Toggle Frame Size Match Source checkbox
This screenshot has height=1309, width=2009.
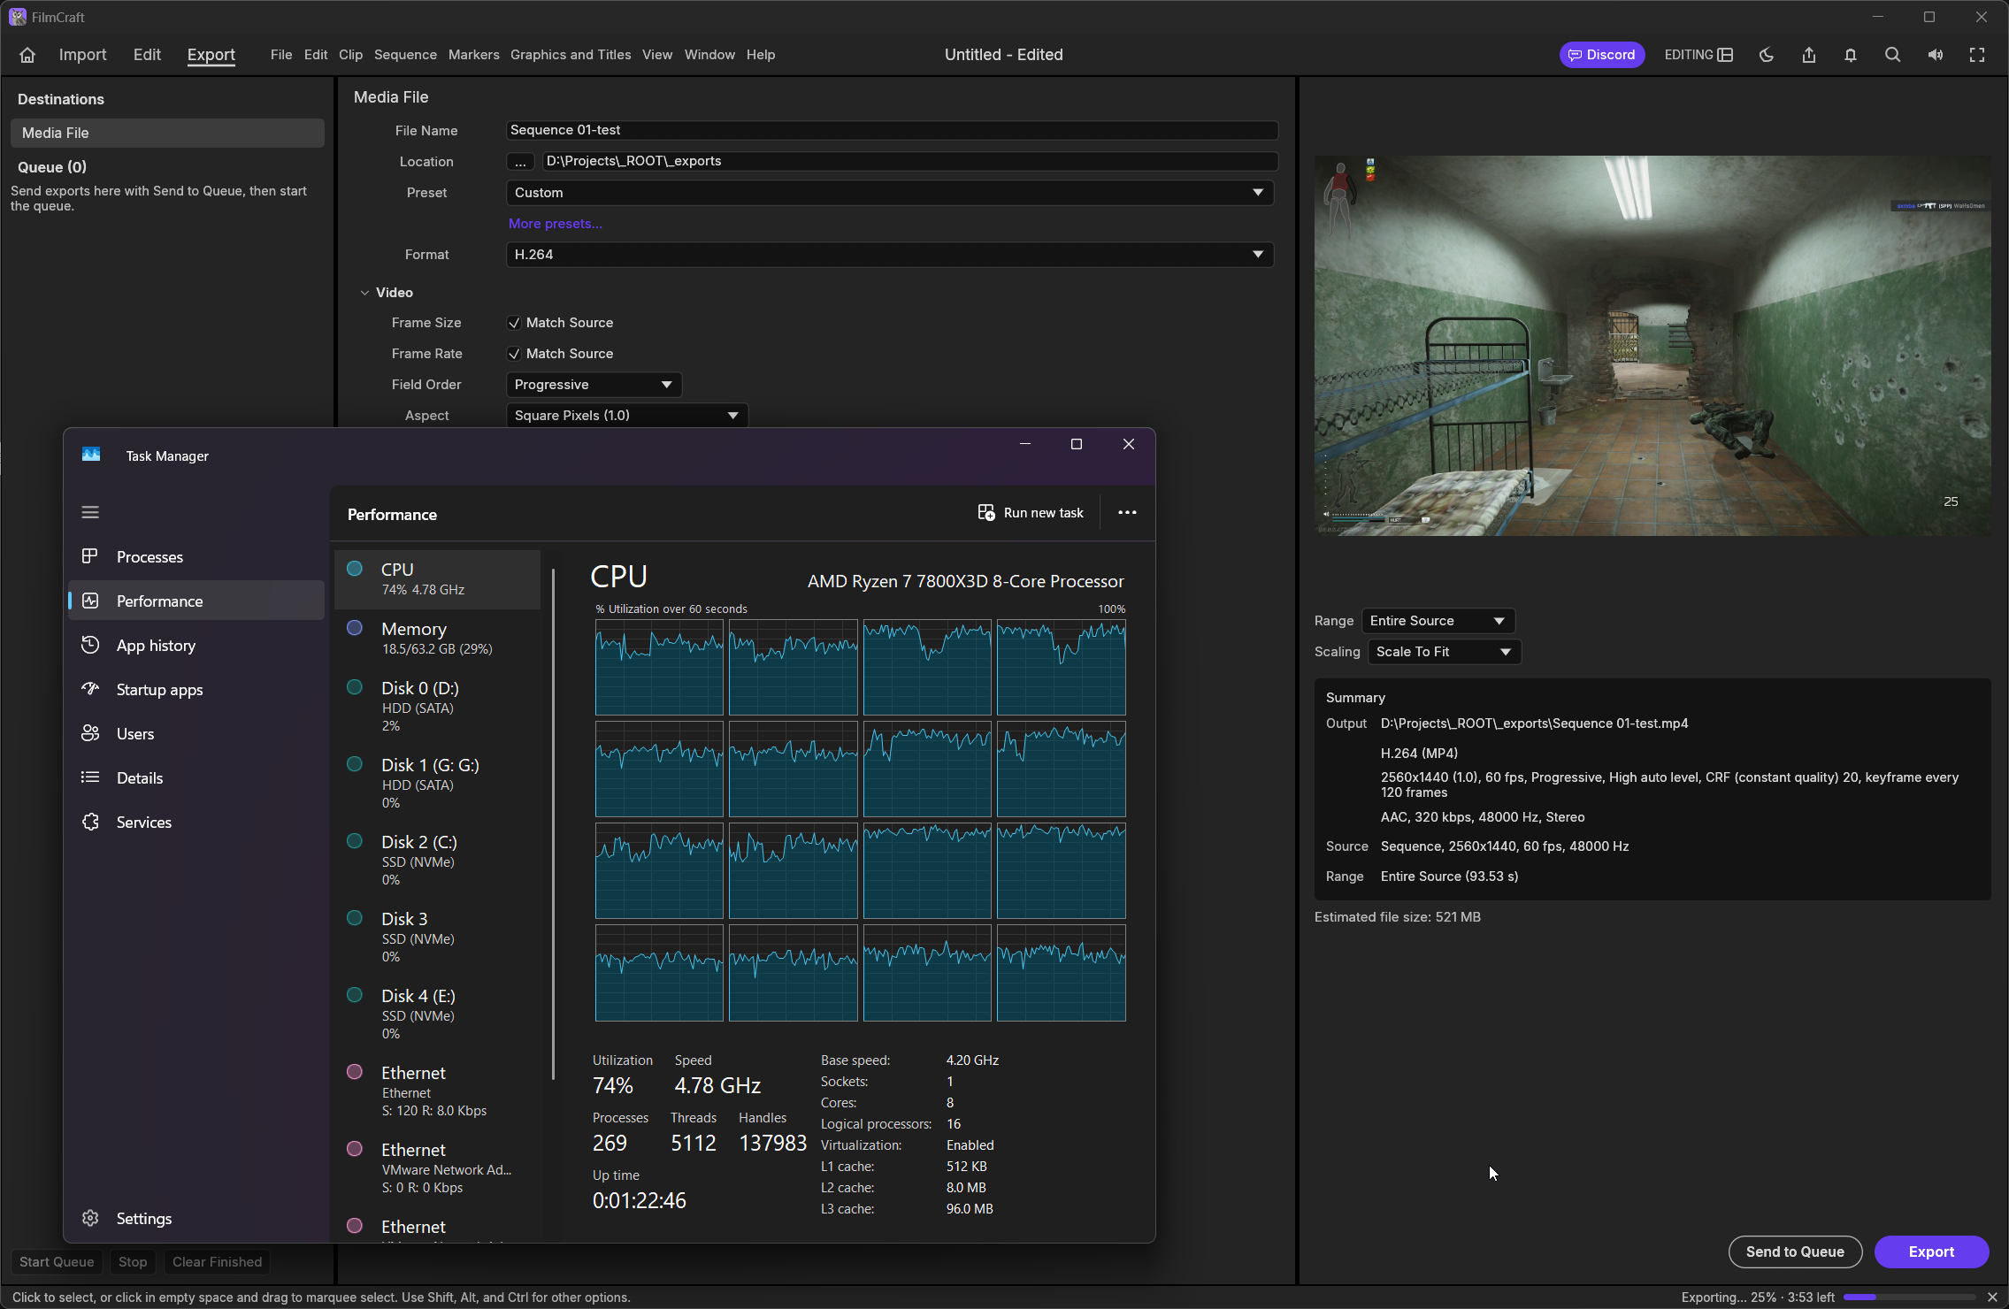[x=514, y=323]
